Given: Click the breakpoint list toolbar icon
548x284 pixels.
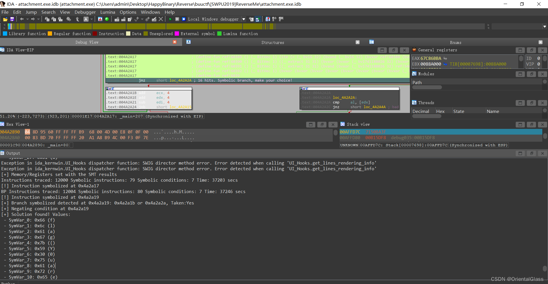Looking at the screenshot, I should point(268,19).
